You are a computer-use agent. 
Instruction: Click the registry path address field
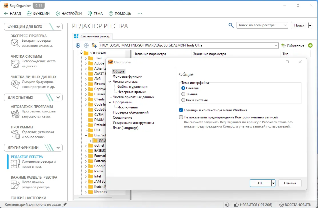(x=186, y=45)
